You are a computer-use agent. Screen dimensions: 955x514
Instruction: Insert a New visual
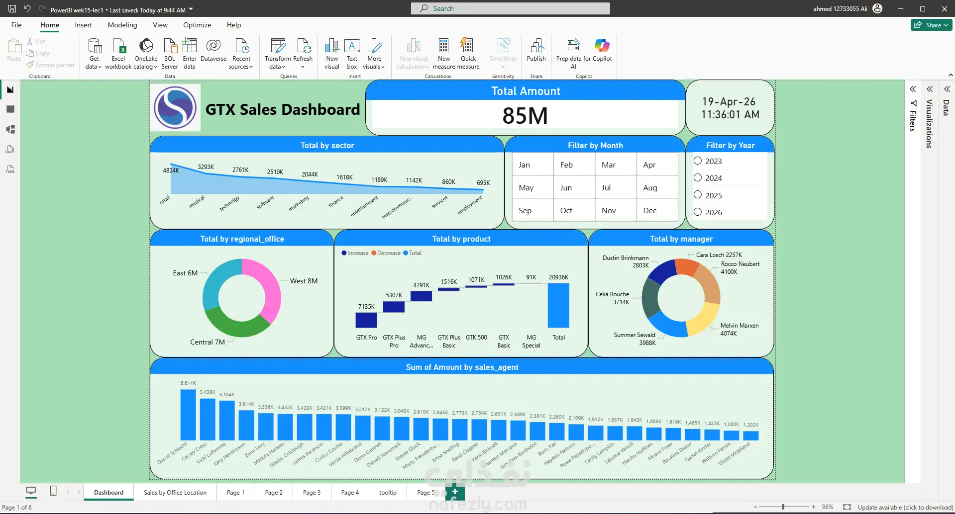coord(332,54)
